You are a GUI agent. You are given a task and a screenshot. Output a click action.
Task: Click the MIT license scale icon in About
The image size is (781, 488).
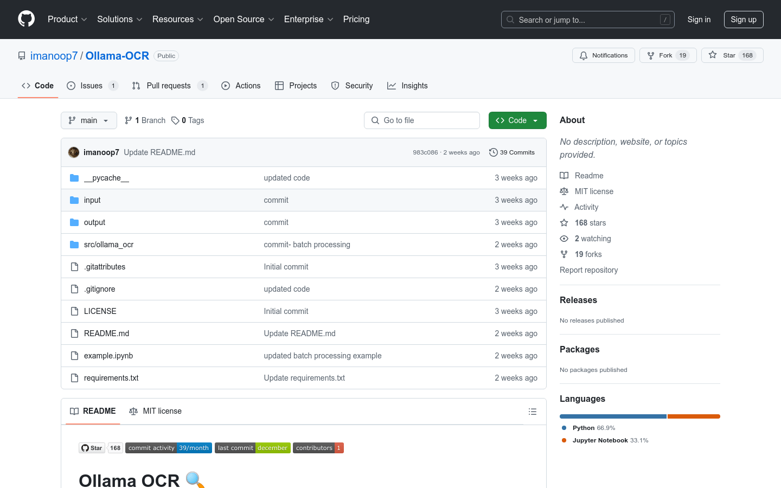tap(564, 191)
